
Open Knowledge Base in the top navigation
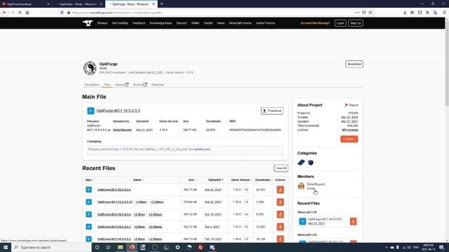(x=161, y=23)
